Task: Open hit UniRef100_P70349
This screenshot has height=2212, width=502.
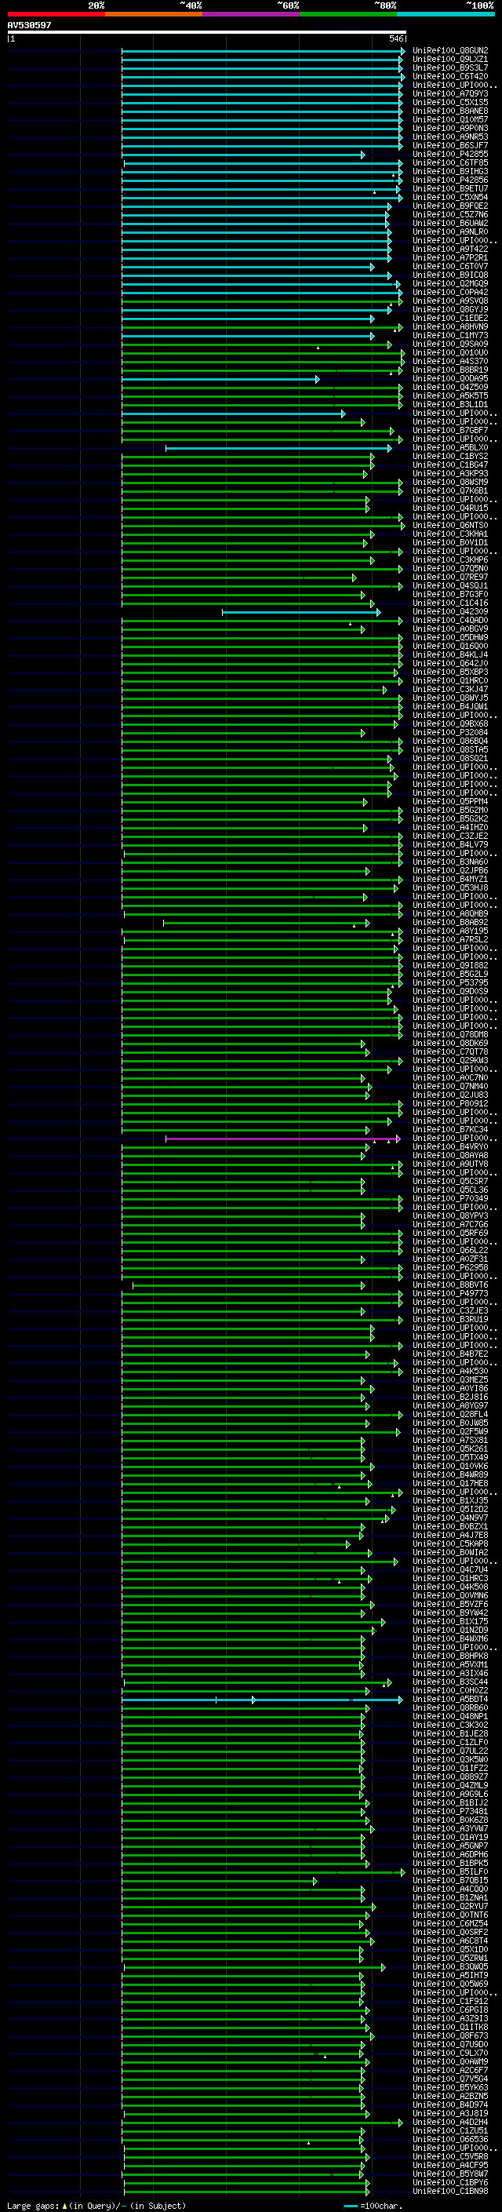Action: point(450,1200)
